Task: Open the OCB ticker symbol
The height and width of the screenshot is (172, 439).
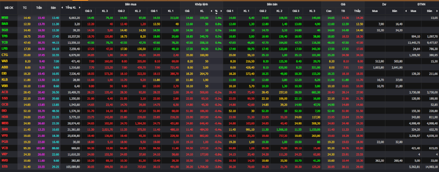Action: tap(5, 104)
